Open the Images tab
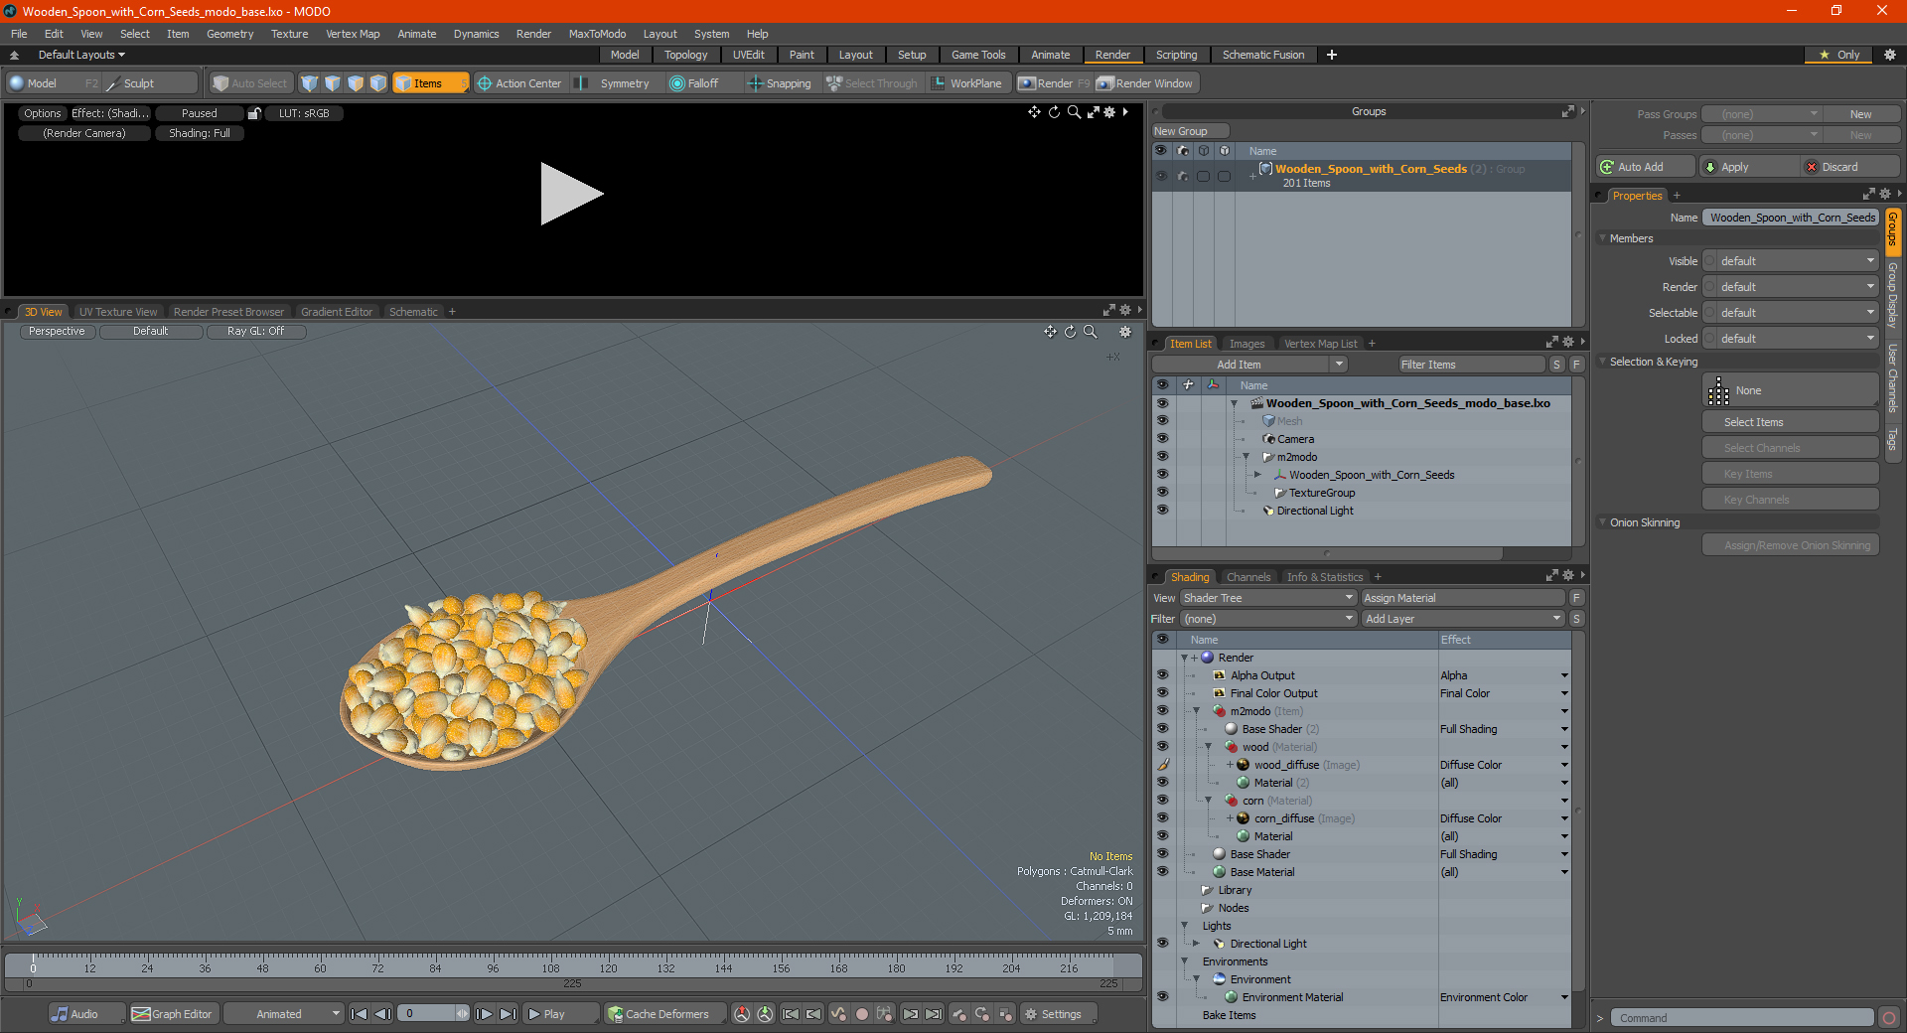 coord(1247,344)
